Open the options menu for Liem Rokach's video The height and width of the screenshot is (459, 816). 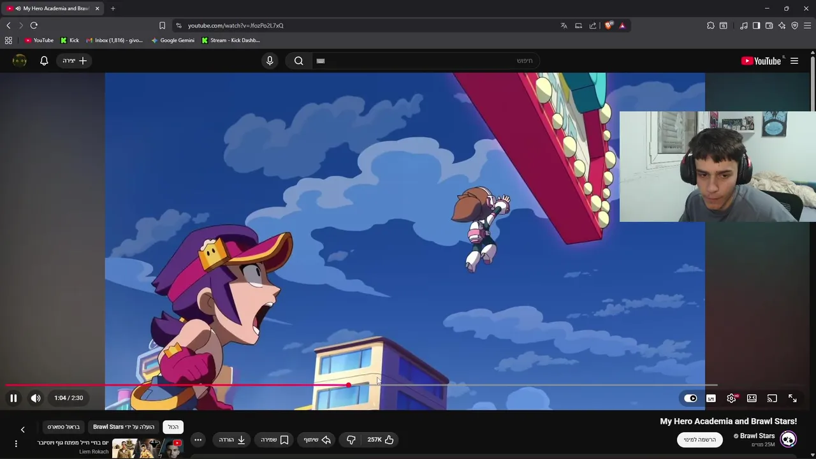click(x=16, y=443)
